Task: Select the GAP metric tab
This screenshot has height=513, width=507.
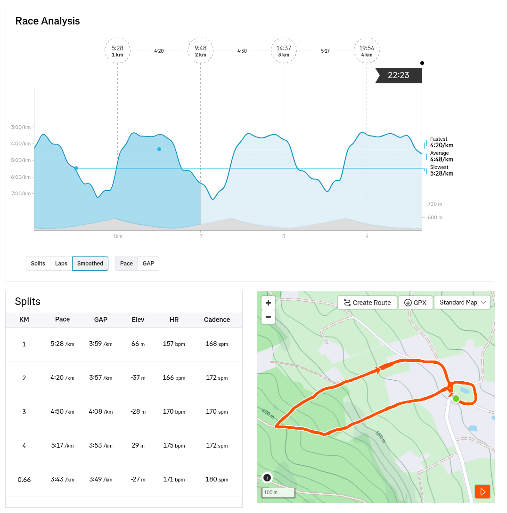Action: click(x=148, y=264)
